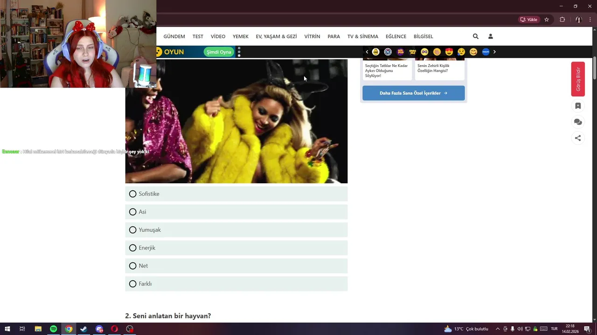Open Spotify from the taskbar
The width and height of the screenshot is (597, 335).
(x=53, y=329)
